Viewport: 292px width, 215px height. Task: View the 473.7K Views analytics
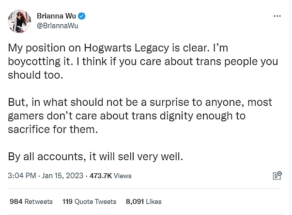pyautogui.click(x=110, y=176)
